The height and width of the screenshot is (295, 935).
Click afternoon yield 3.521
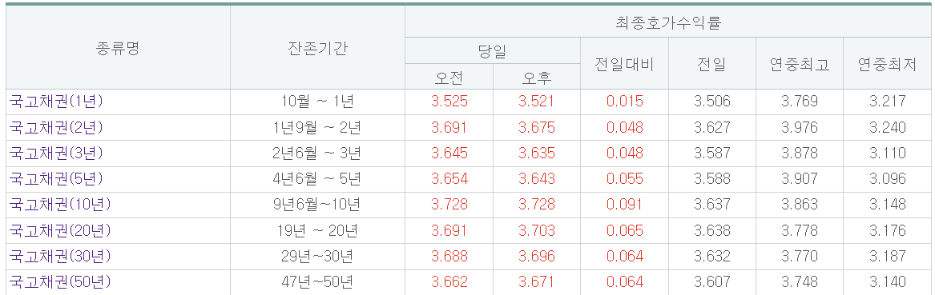click(x=537, y=102)
